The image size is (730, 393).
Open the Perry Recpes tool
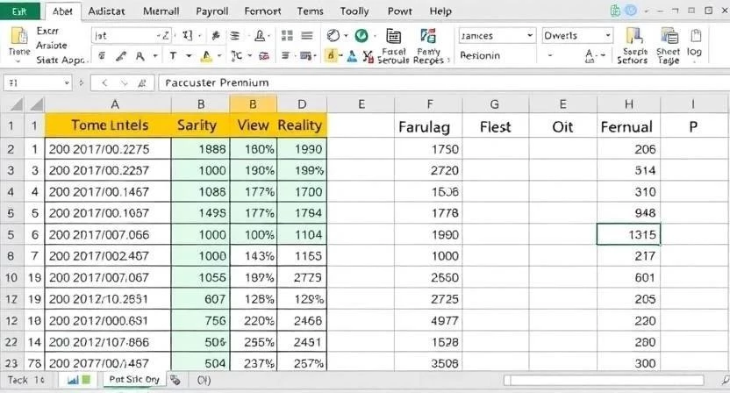pos(428,46)
